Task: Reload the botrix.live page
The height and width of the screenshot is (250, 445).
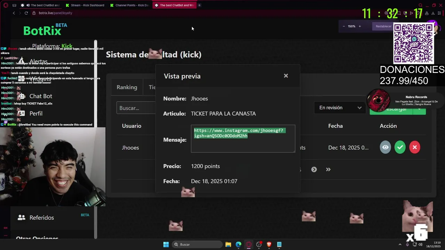Action: pyautogui.click(x=26, y=13)
